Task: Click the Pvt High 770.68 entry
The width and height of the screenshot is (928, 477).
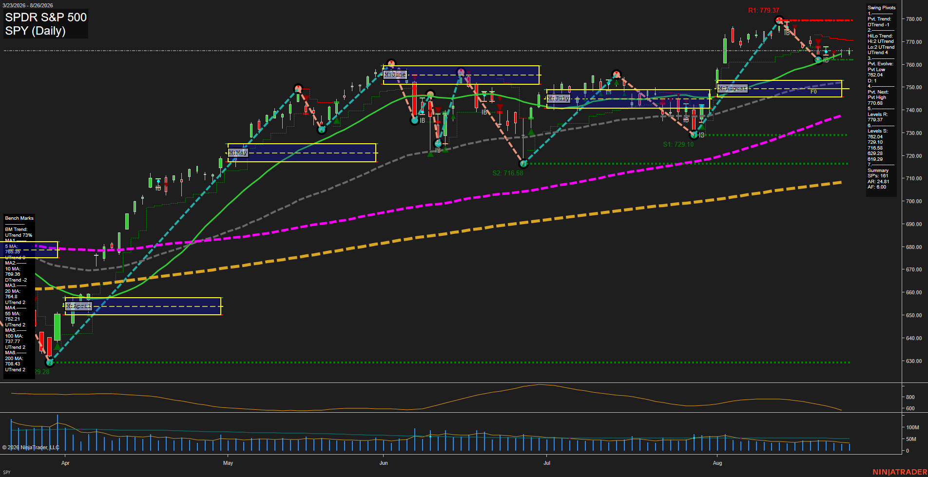Action: point(877,100)
